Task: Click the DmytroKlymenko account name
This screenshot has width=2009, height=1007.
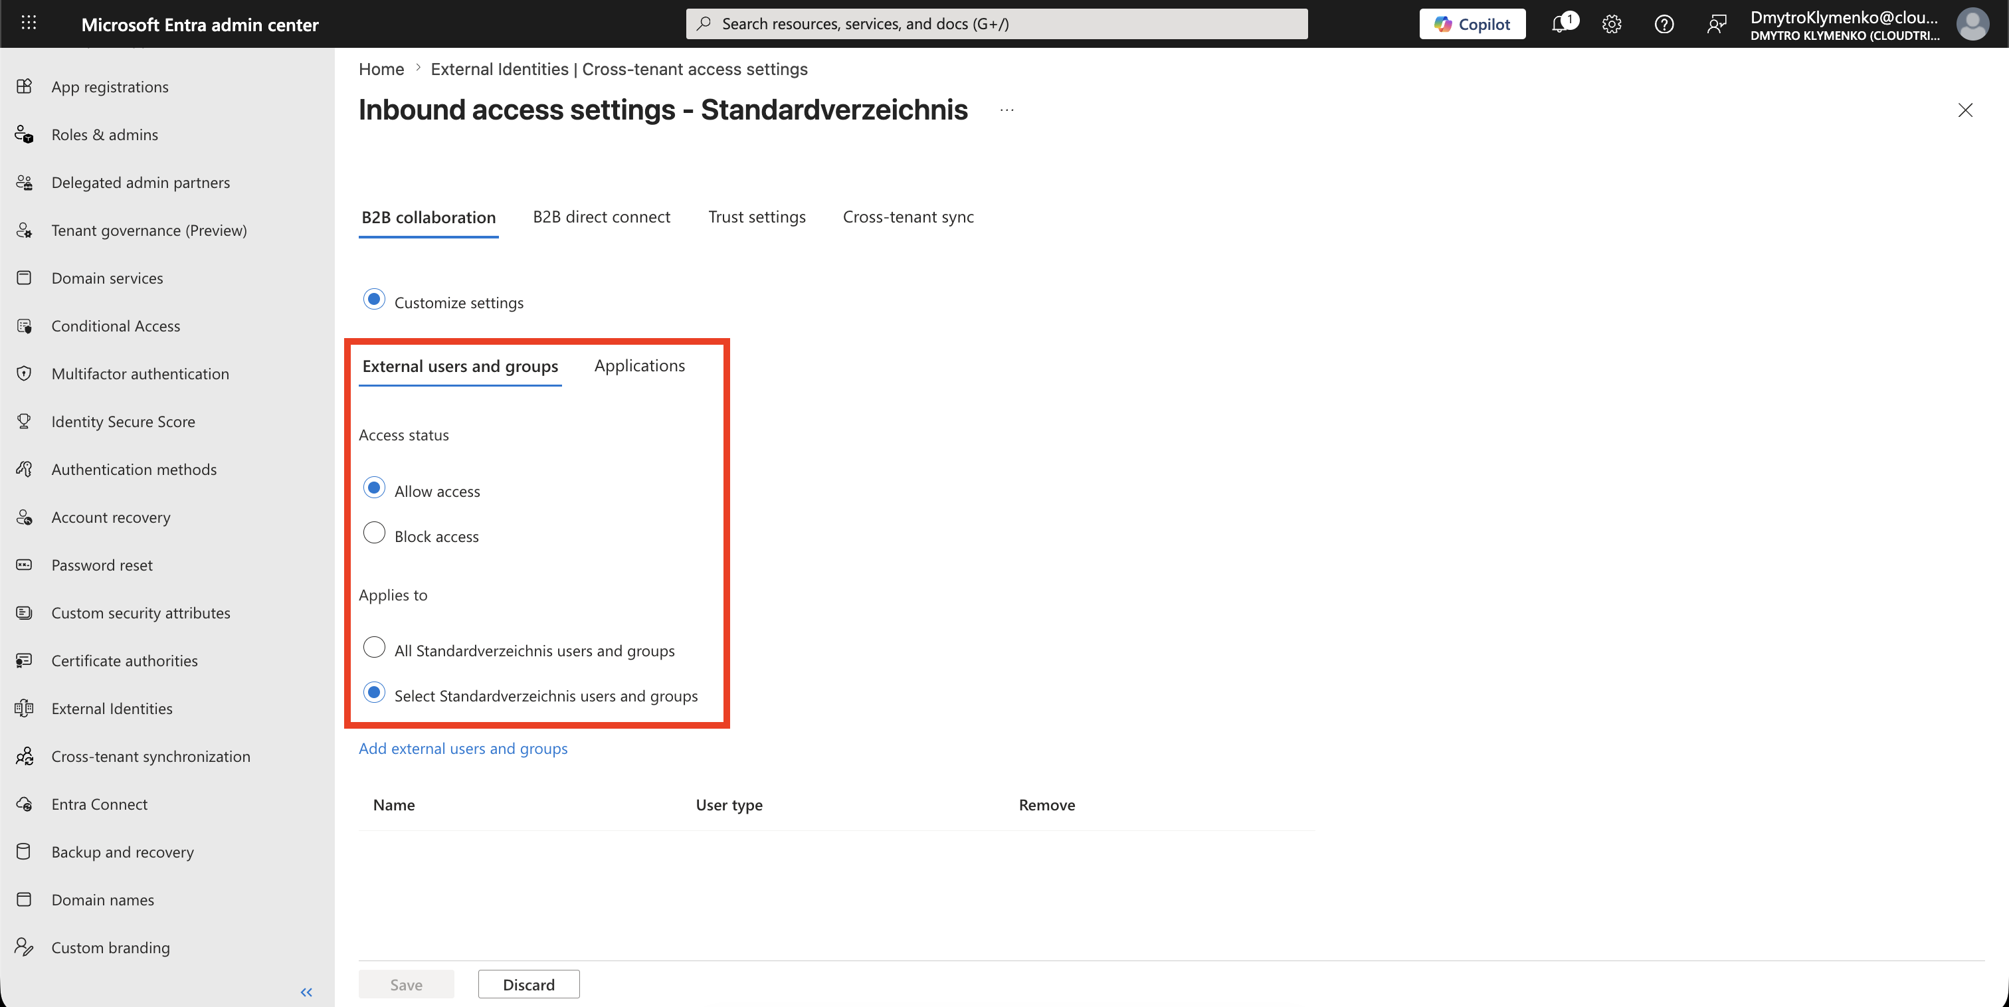Action: click(x=1844, y=17)
